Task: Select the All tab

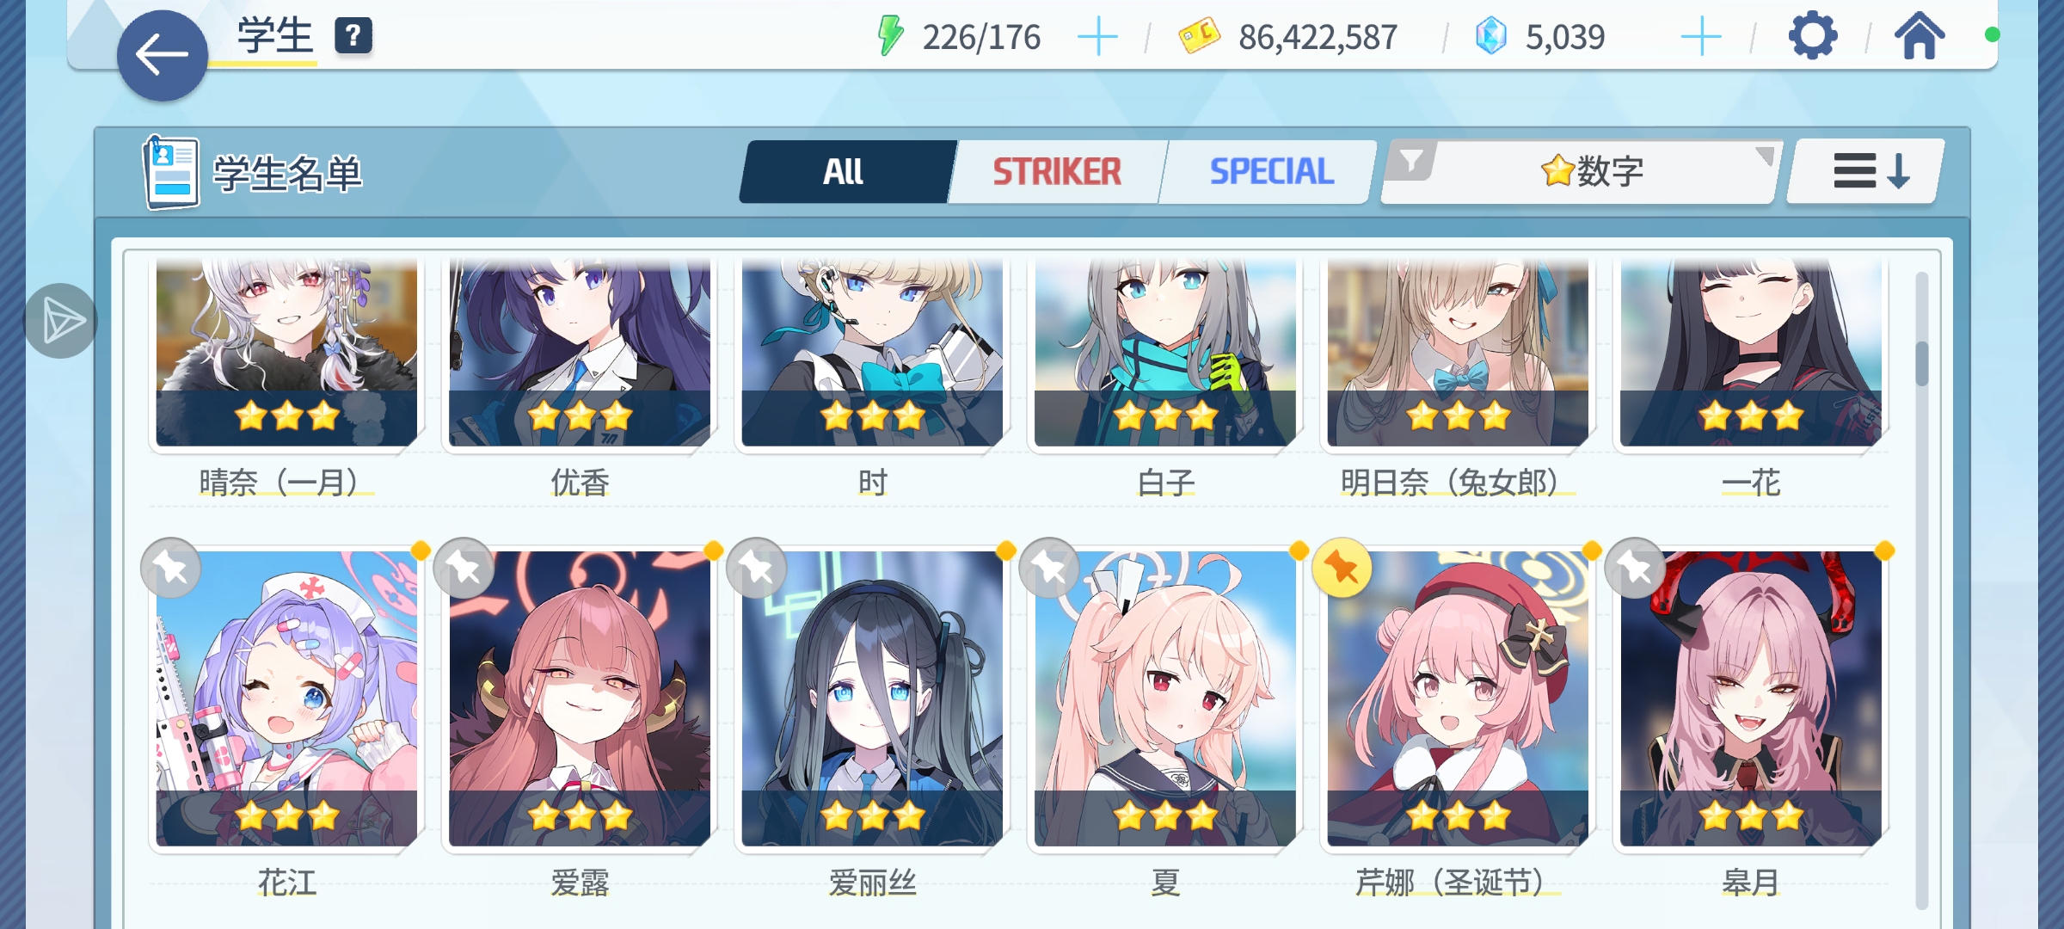Action: [x=845, y=171]
